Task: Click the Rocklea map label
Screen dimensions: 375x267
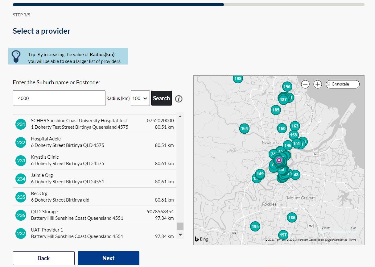Action: click(x=269, y=204)
